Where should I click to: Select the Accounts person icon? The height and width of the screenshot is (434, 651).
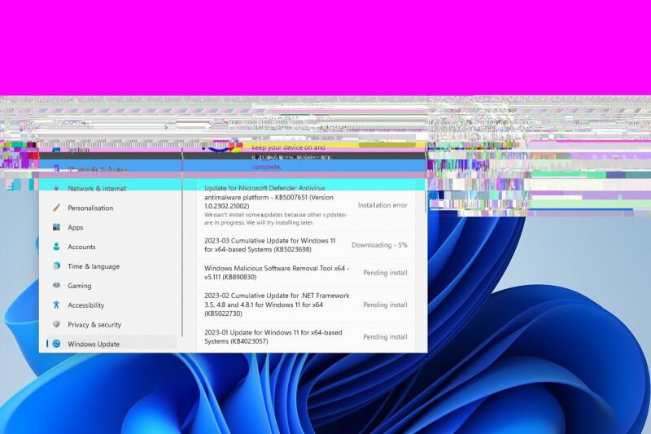click(x=56, y=247)
